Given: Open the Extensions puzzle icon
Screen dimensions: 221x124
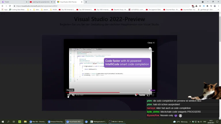Looking at the screenshot, I should (207, 6).
